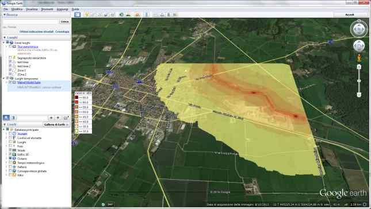Select the add polygon tool
The image size is (371, 209).
93,15
